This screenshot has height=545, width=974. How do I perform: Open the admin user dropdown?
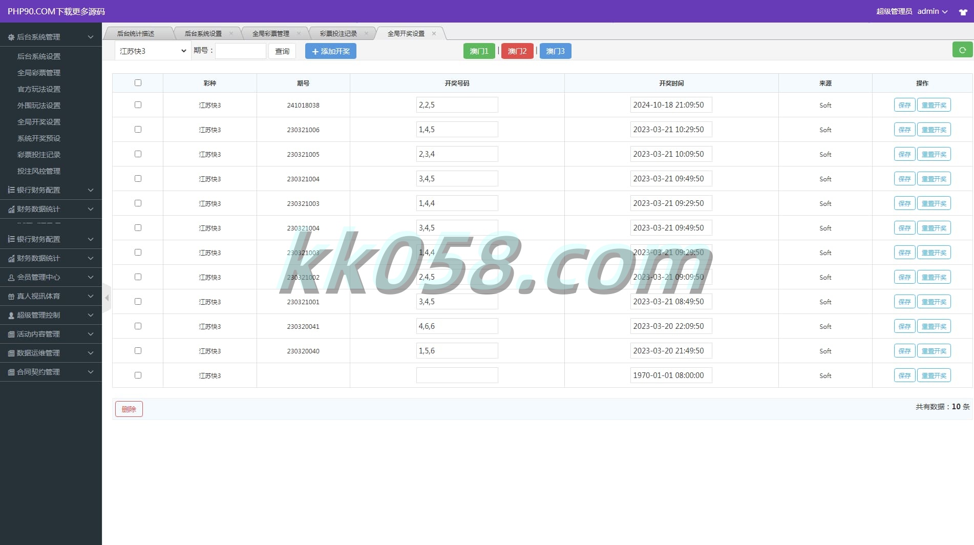(x=932, y=11)
